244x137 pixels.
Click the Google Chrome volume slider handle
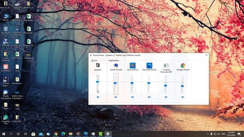coord(182,86)
